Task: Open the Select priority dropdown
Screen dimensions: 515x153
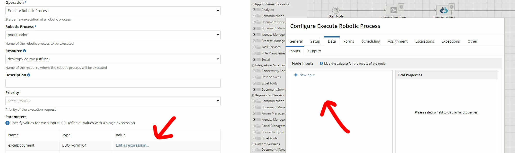Action: coord(113,101)
